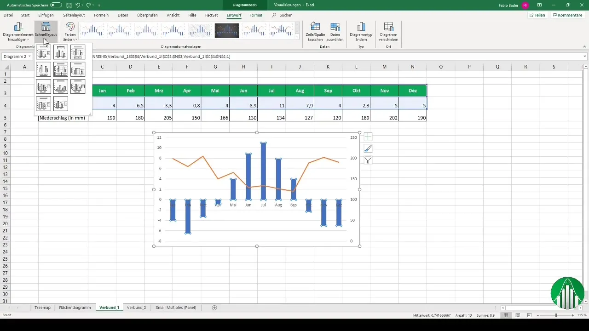The height and width of the screenshot is (331, 589).
Task: Switch to the Format ribbon tab
Action: click(x=256, y=15)
